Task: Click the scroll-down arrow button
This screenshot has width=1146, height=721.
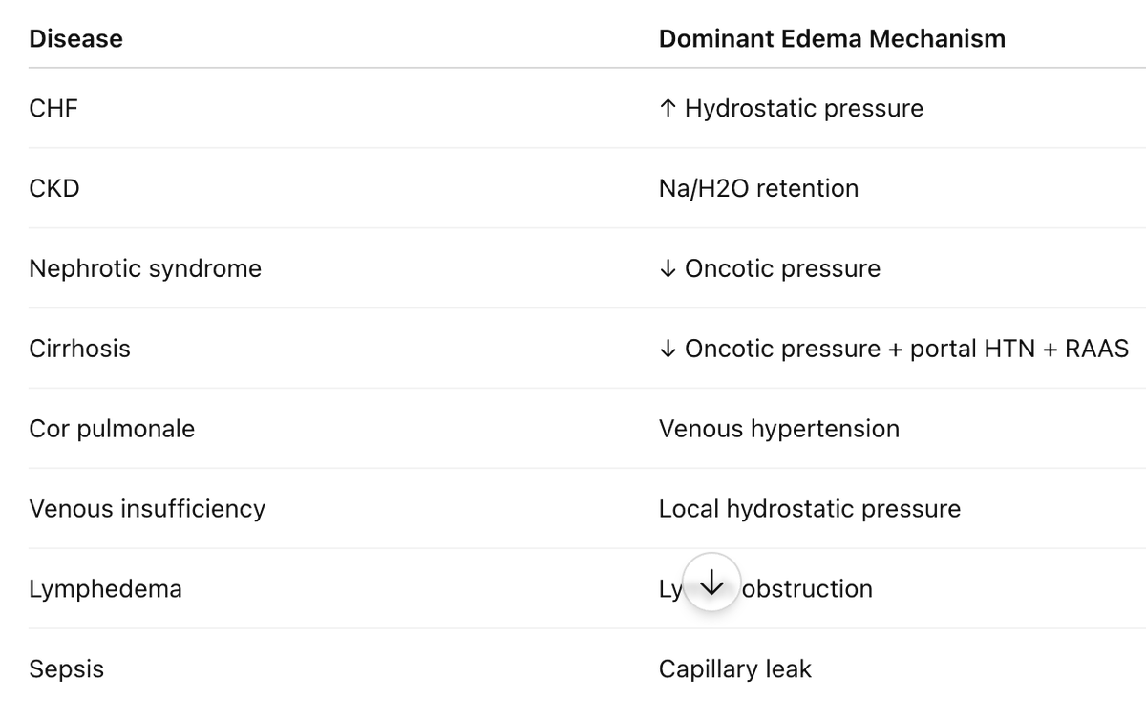Action: (x=711, y=583)
